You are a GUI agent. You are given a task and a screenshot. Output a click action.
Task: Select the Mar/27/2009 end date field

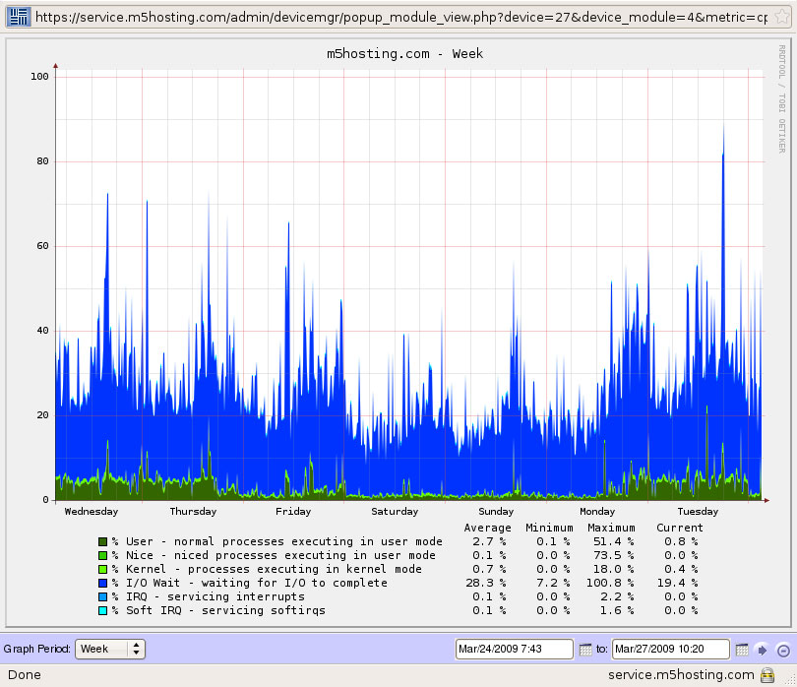click(670, 649)
